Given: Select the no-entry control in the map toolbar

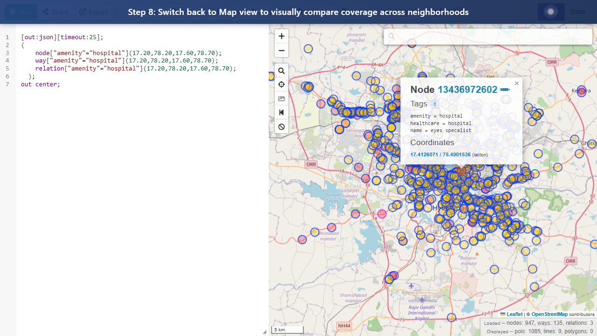Looking at the screenshot, I should pyautogui.click(x=281, y=126).
